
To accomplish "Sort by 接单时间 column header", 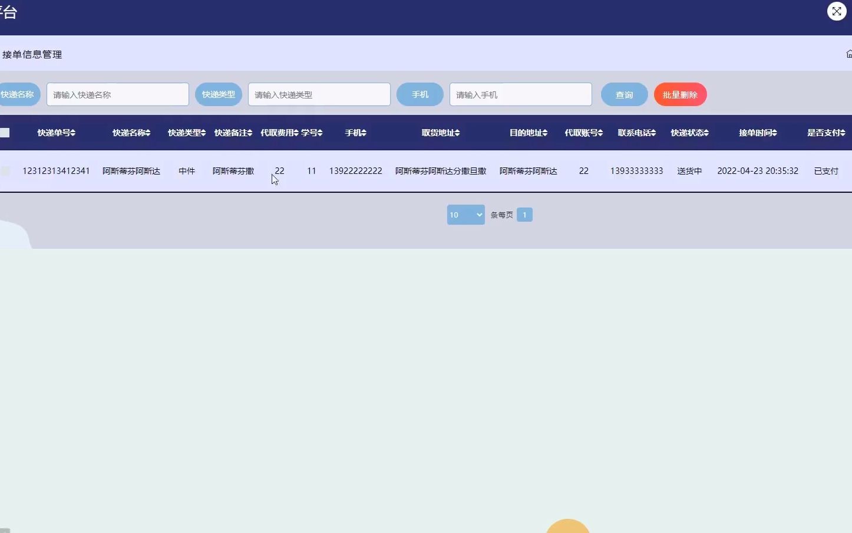I will click(758, 133).
